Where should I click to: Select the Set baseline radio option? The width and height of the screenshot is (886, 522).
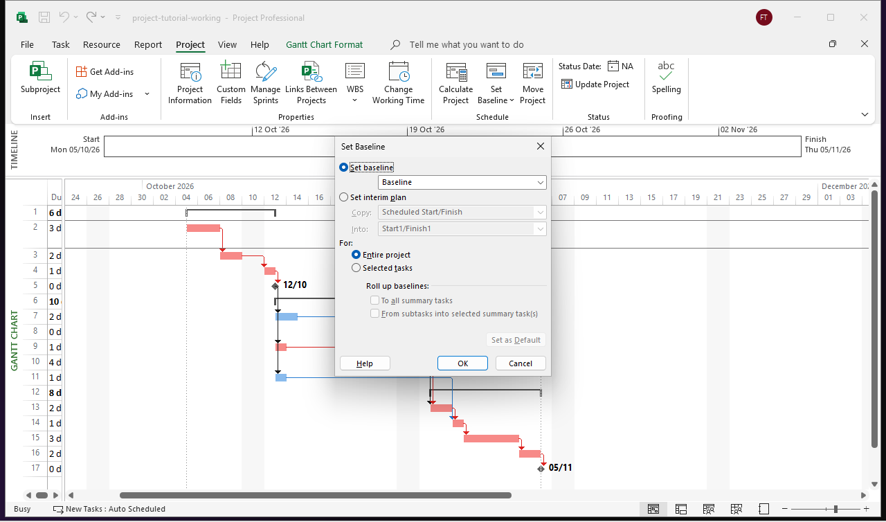pos(344,168)
